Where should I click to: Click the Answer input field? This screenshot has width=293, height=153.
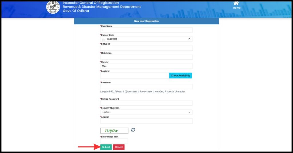click(x=146, y=121)
